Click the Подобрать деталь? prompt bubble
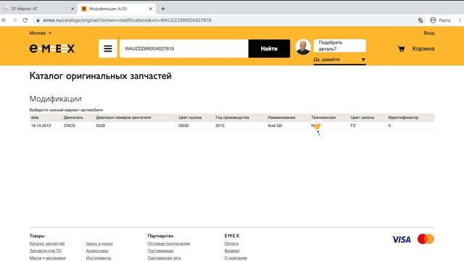 point(340,46)
